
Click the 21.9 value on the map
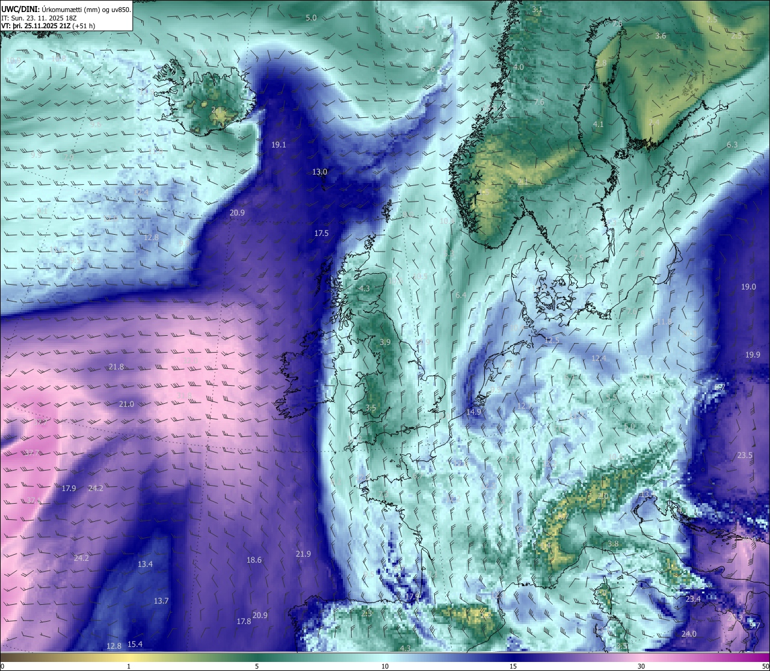(x=303, y=554)
